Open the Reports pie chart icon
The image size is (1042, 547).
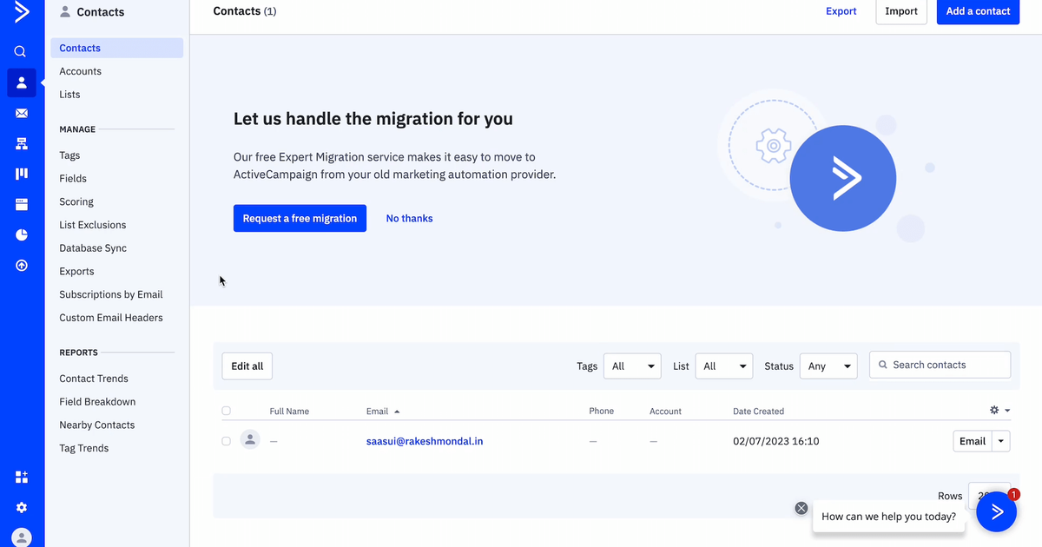point(22,234)
